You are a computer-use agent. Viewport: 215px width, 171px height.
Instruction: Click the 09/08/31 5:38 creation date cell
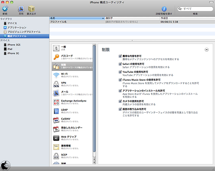[169, 22]
